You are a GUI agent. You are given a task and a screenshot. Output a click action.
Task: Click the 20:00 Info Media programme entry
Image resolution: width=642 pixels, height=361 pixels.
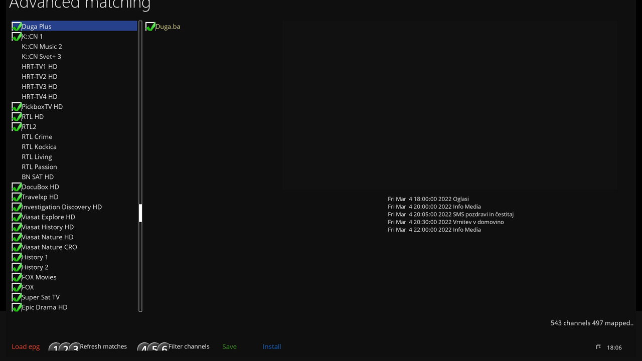[434, 207]
